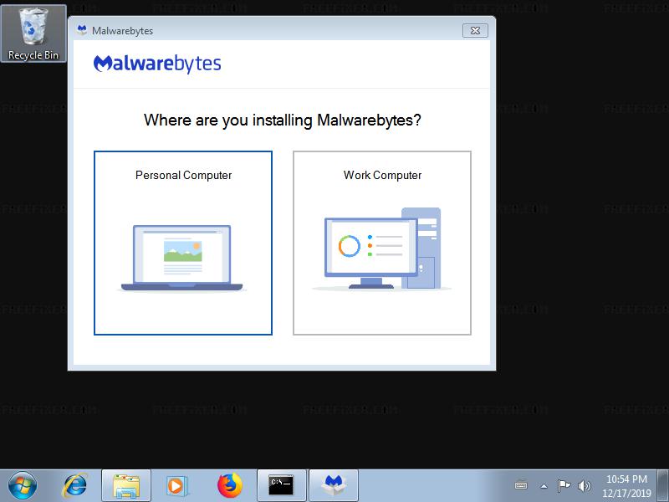The image size is (669, 502).
Task: Open the Windows Start menu
Action: click(23, 486)
